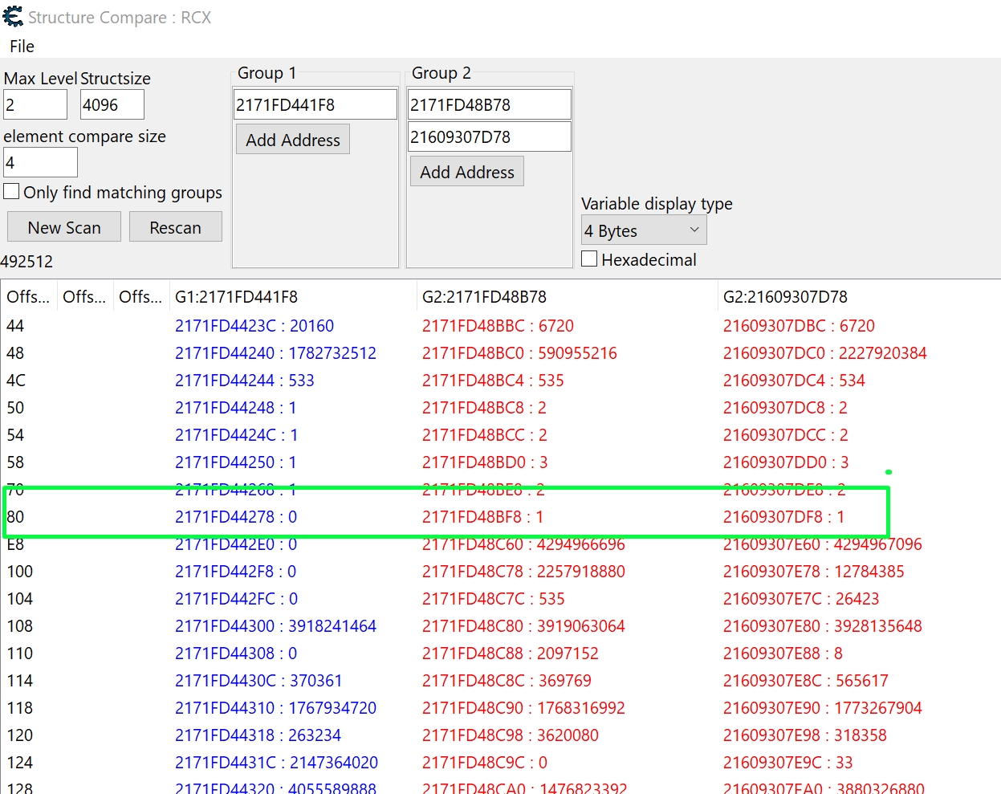The width and height of the screenshot is (1001, 794).
Task: Click the Rescan button
Action: (x=175, y=227)
